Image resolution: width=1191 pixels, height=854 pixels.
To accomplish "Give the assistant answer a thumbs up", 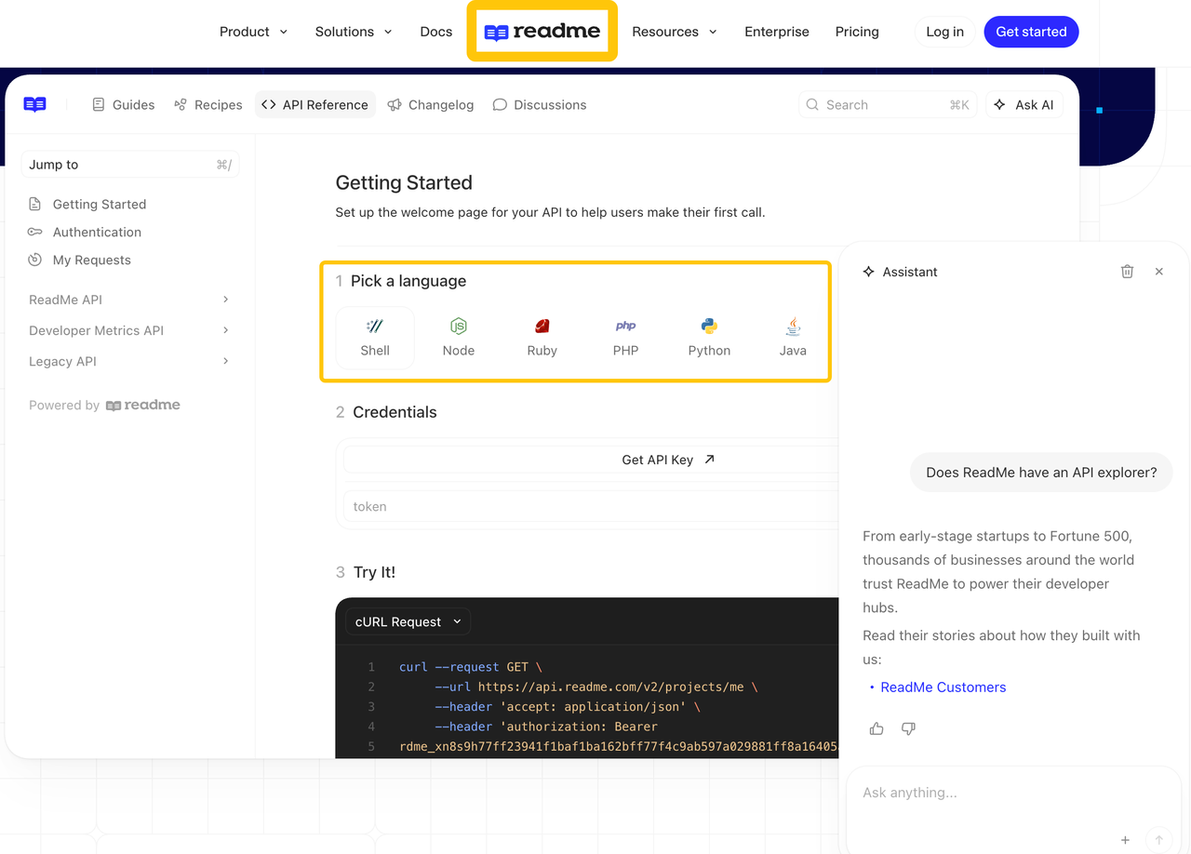I will tap(877, 728).
